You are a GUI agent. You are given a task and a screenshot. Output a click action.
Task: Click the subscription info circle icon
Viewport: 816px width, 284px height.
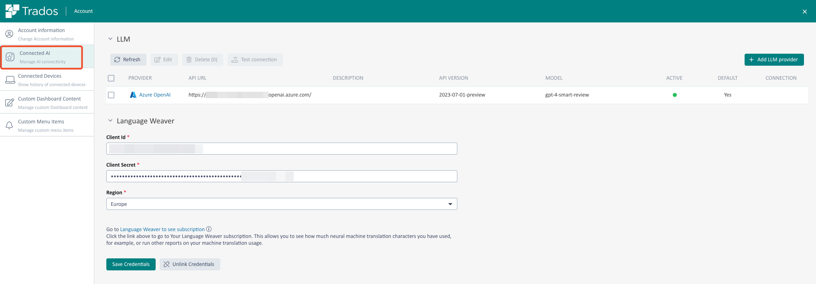(x=209, y=229)
